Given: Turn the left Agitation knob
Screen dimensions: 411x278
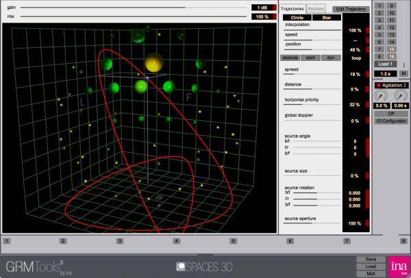Looking at the screenshot, I should pyautogui.click(x=380, y=95).
